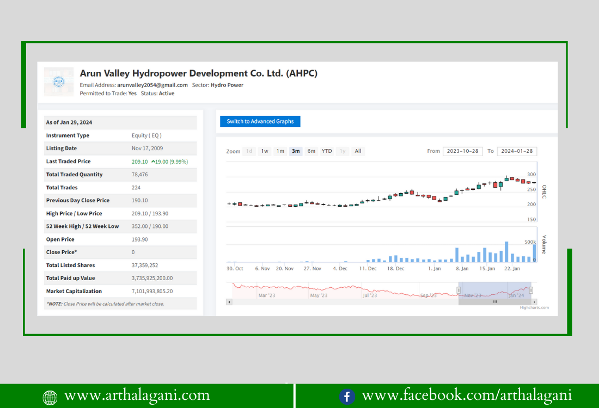The image size is (599, 408).
Task: Click the Instrument Type value Equity ( EQ )
Action: 146,135
